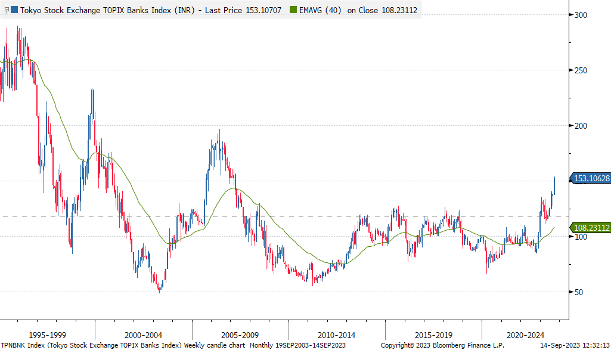Screen dimensions: 611x350
Task: Click the green 108.23112 moving average tag
Action: (x=590, y=228)
